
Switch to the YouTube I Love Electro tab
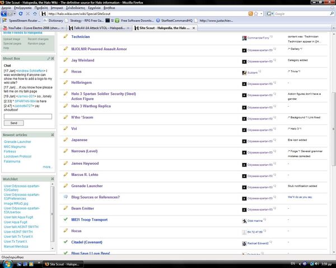(33, 28)
